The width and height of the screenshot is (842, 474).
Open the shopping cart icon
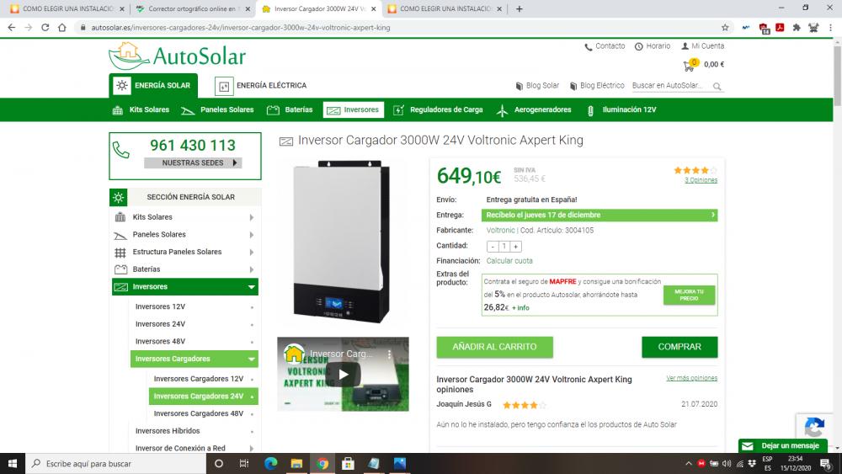click(x=690, y=65)
